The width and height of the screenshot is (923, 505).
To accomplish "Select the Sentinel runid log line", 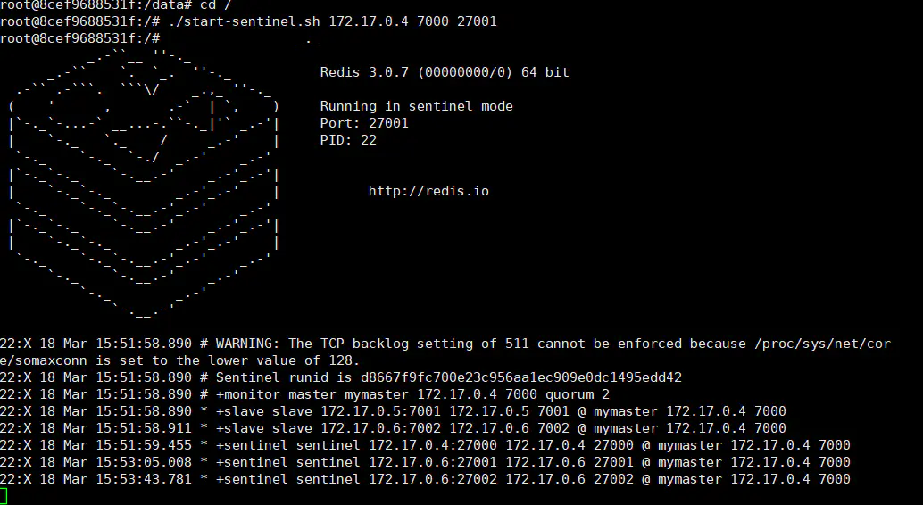I will click(x=341, y=377).
